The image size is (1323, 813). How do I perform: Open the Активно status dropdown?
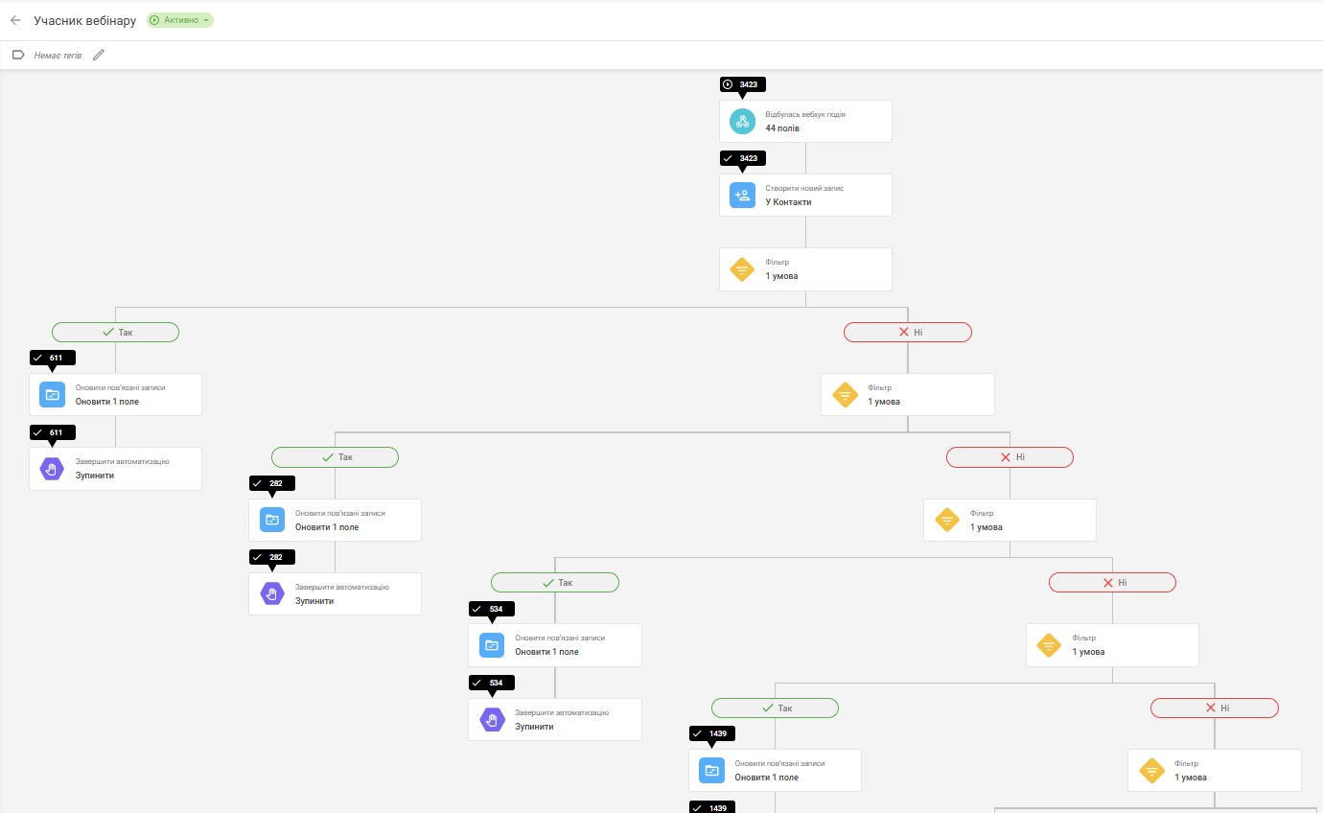180,20
